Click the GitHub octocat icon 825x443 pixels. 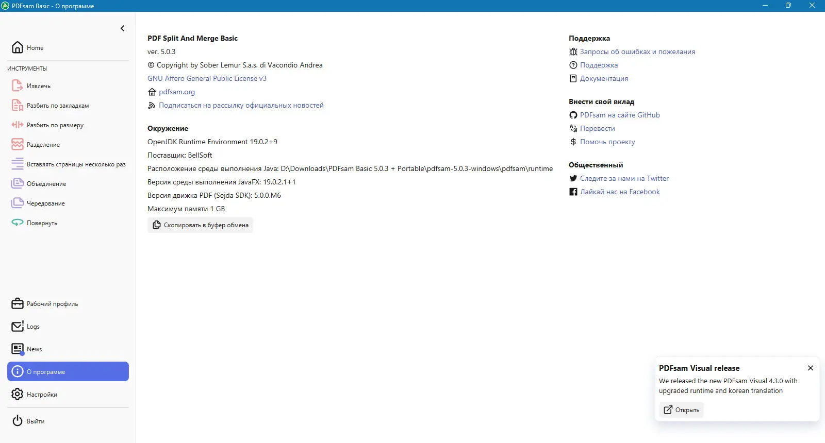(573, 115)
